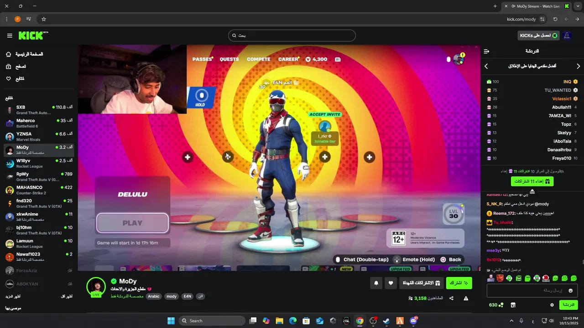Viewport: 584px width, 328px height.
Task: Open RpWy channel in sidebar
Action: click(x=39, y=177)
